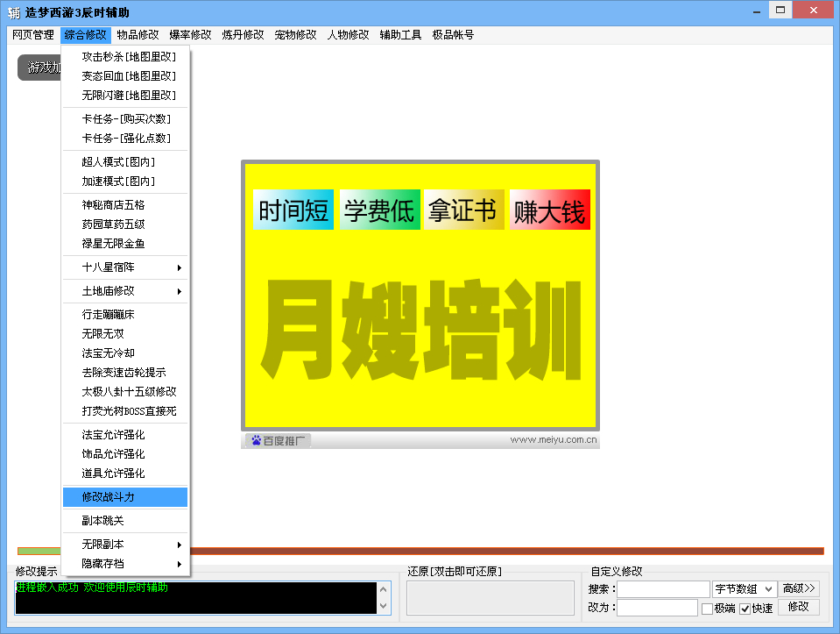The height and width of the screenshot is (634, 840).
Task: Open the 辅助工具 menu
Action: tap(400, 35)
